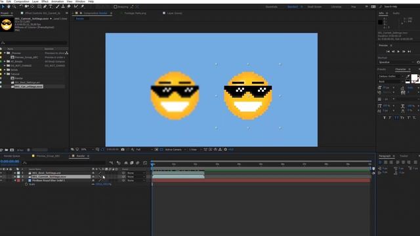Switch to the Essentials workspace
This screenshot has width=420, height=236.
pos(271,7)
